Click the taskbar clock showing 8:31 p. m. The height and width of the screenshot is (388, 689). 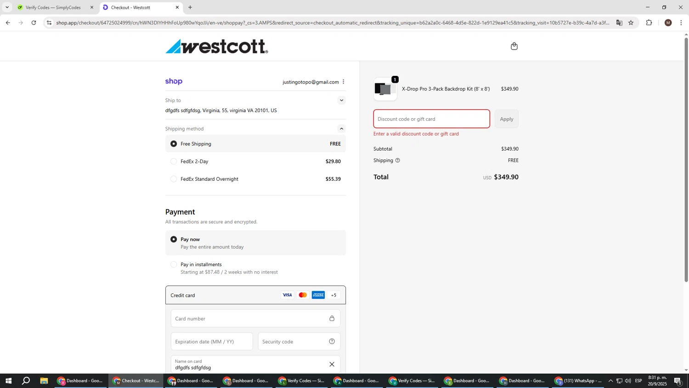[657, 381]
